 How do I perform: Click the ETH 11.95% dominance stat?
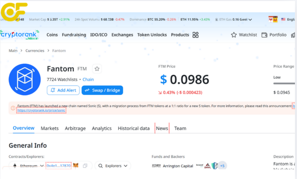point(195,19)
